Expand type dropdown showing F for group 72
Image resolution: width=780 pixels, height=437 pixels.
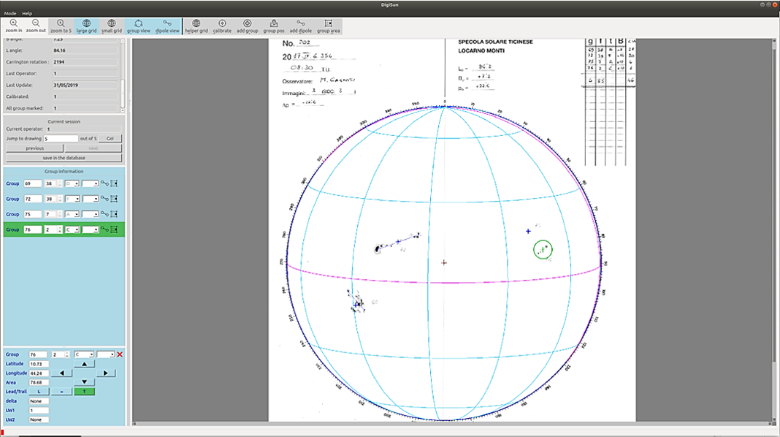(72, 199)
